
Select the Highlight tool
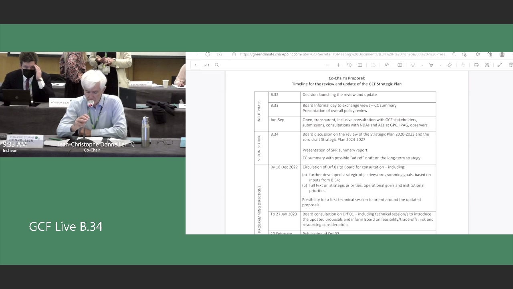tap(431, 65)
